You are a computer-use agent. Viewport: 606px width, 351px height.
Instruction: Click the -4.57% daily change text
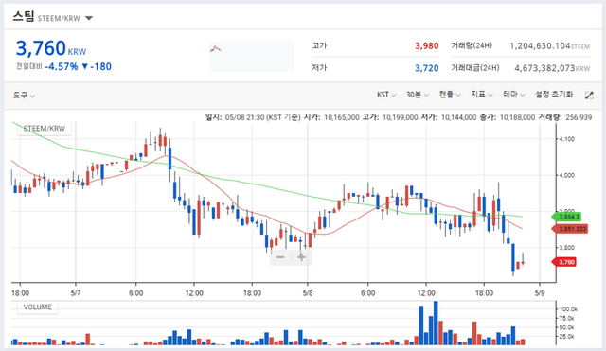(62, 67)
